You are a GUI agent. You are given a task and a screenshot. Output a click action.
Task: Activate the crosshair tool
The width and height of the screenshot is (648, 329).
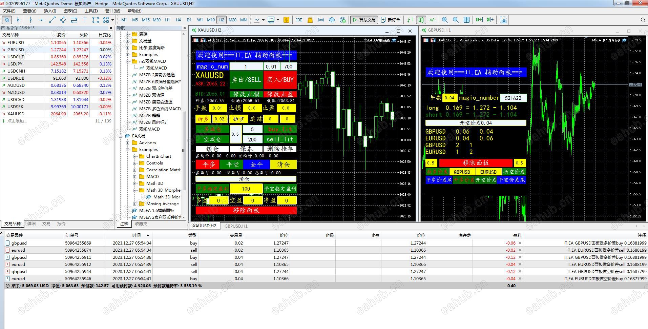(18, 20)
